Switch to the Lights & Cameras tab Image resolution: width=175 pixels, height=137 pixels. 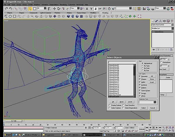pyautogui.click(x=45, y=13)
